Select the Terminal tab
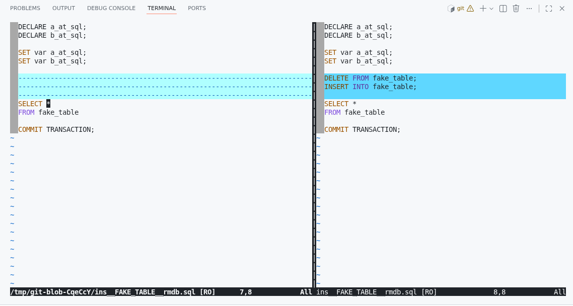The image size is (573, 306). 162,9
